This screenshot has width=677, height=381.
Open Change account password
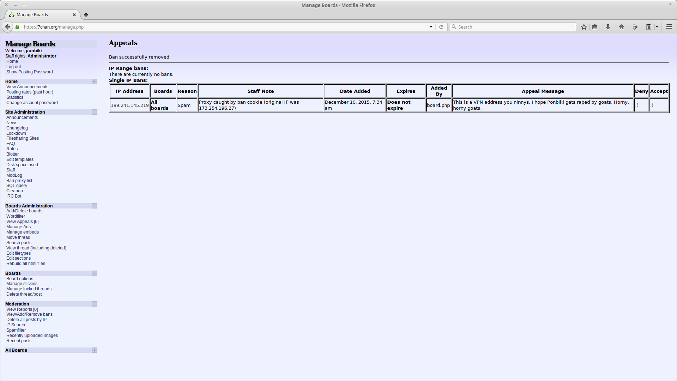(32, 103)
